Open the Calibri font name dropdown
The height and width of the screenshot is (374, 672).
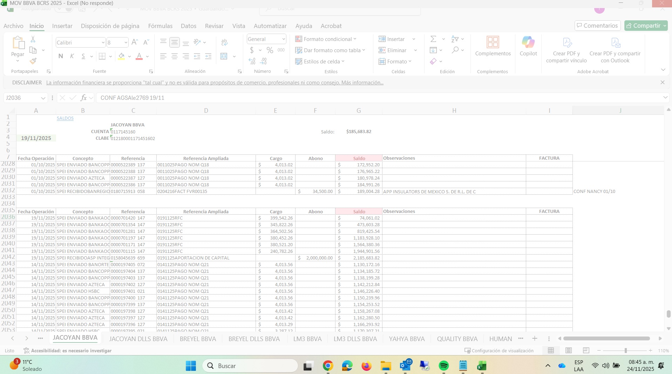click(103, 42)
